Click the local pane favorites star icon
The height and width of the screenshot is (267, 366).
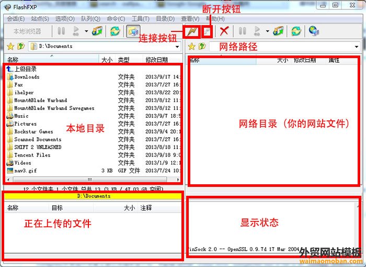10,46
